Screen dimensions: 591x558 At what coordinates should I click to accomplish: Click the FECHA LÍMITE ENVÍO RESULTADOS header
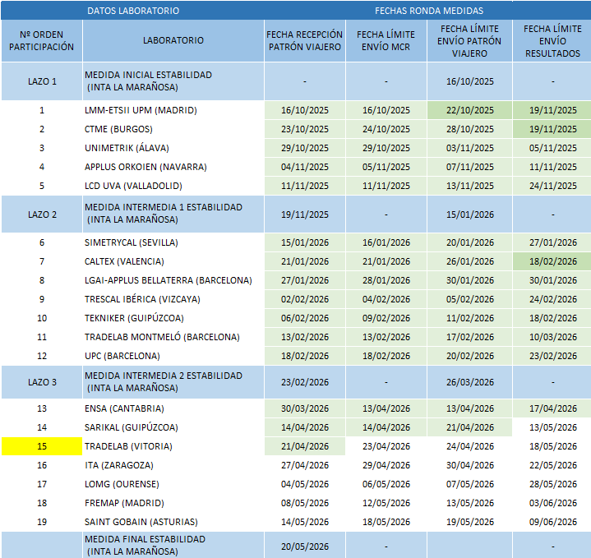pos(552,40)
